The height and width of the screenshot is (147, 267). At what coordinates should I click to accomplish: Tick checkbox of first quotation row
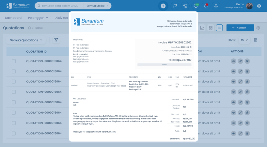click(14, 61)
